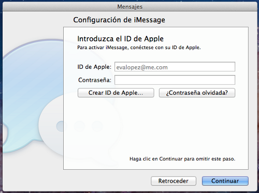Click the 'ID de Apple:' label

click(x=94, y=67)
